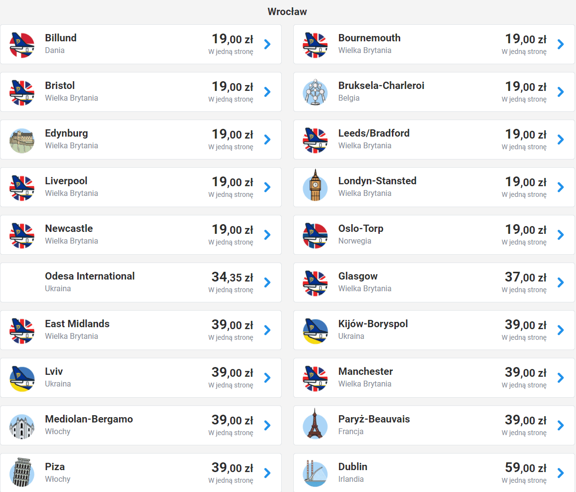
Task: Expand Glasgow offer with right chevron
Action: 560,282
